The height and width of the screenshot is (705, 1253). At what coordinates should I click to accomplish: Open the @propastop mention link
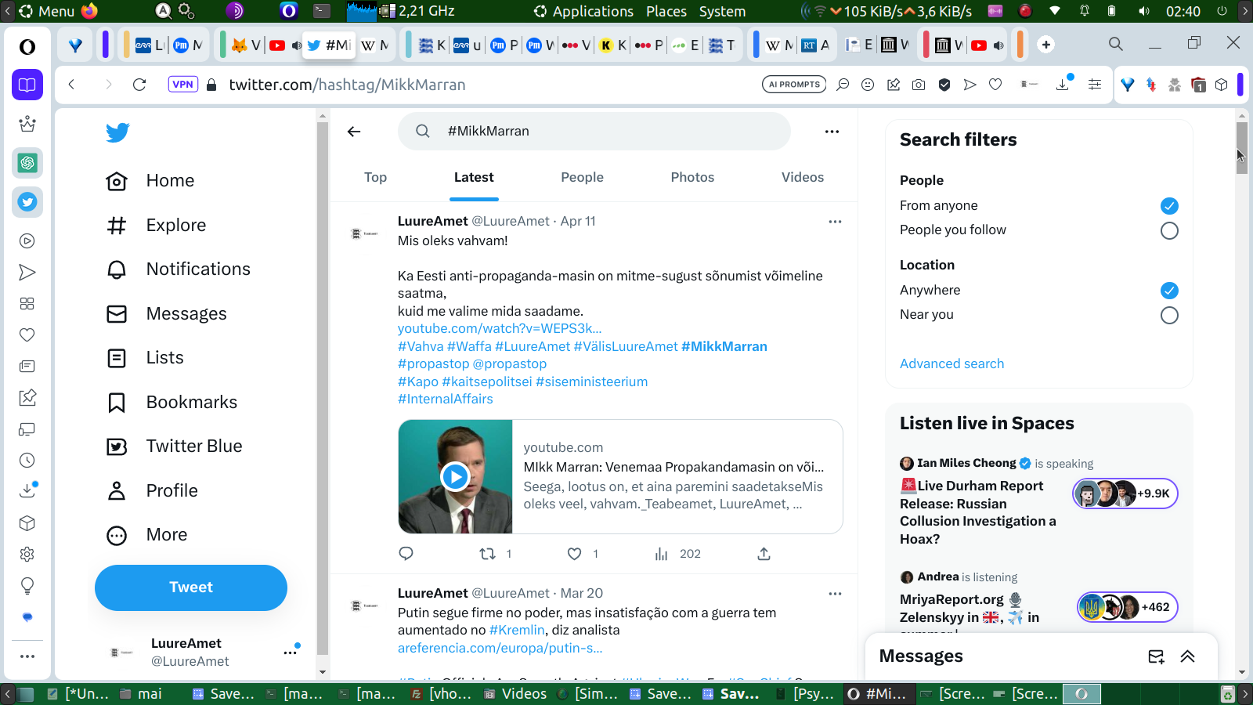tap(510, 364)
